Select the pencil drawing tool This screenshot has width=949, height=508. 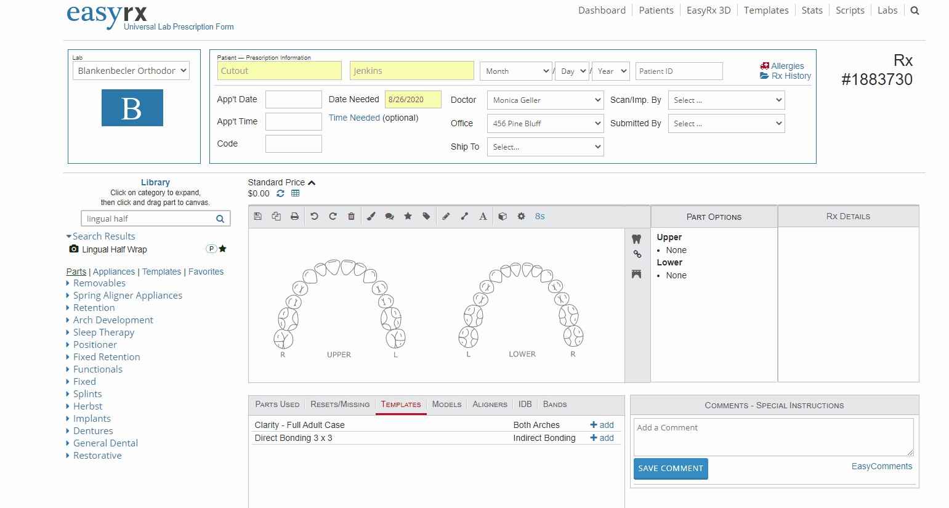[446, 216]
